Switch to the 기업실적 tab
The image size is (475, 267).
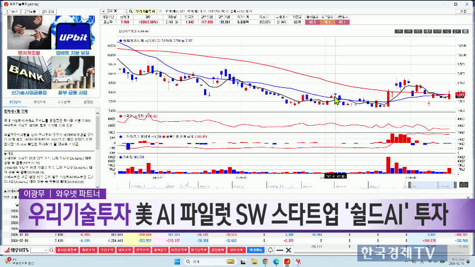coord(40,102)
